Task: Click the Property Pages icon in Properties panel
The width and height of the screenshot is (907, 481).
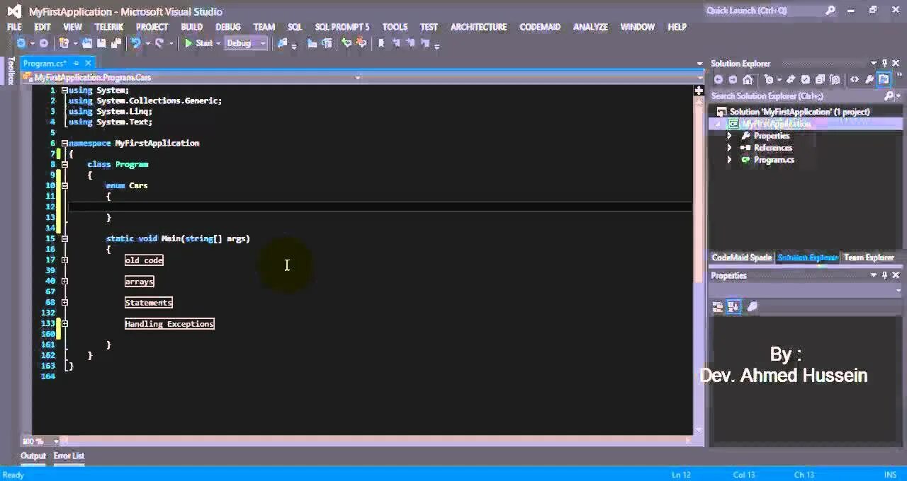Action: tap(753, 307)
